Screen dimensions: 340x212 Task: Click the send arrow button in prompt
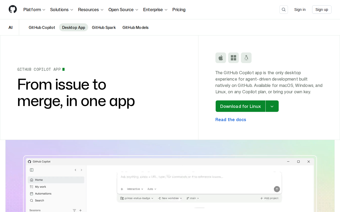[x=277, y=189]
